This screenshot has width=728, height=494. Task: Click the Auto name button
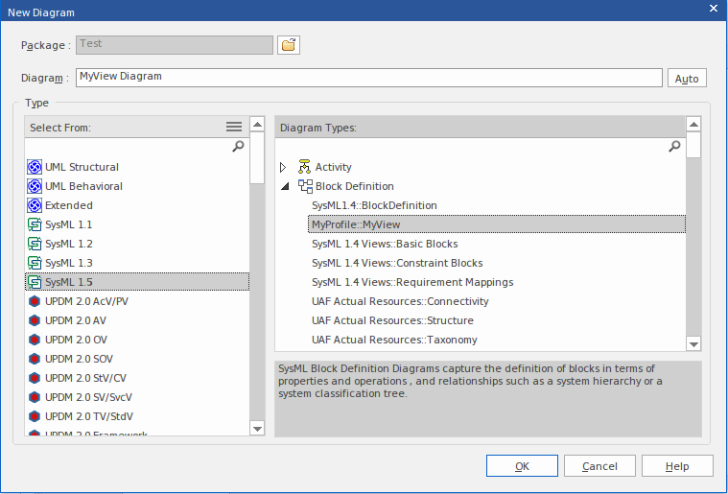(687, 79)
